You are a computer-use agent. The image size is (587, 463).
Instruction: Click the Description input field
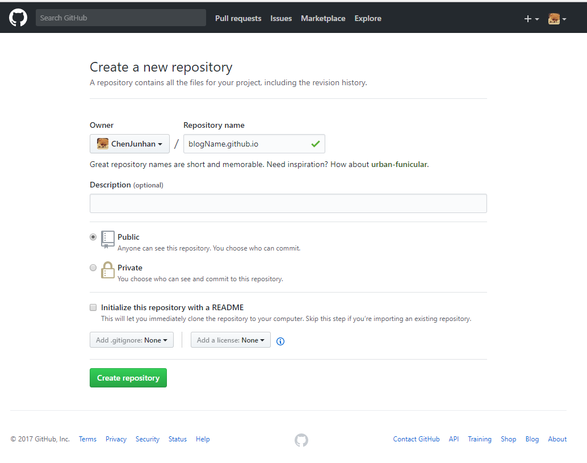tap(288, 203)
